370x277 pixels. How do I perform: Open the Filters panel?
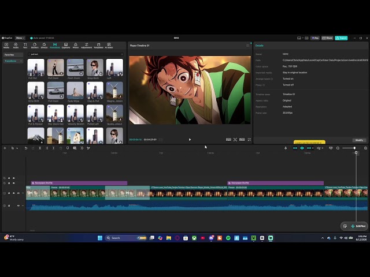pyautogui.click(x=76, y=46)
